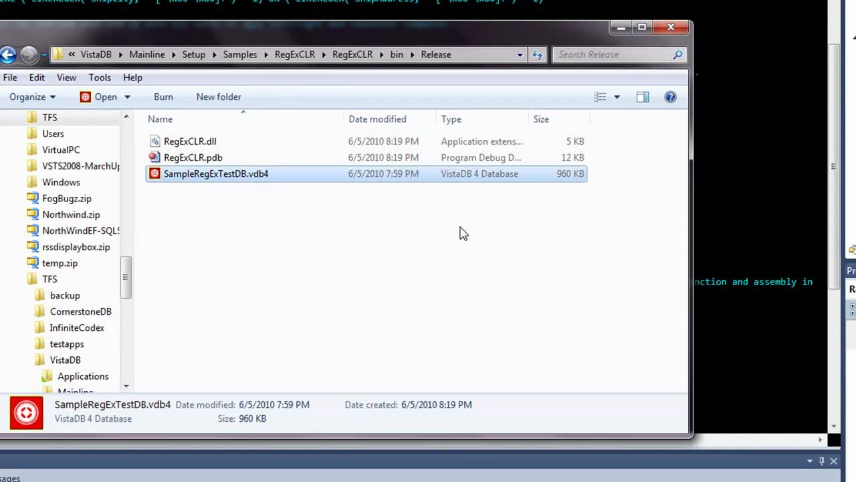Click the SampleRegExTestDB.vdb4 file icon
The width and height of the screenshot is (856, 482).
coord(154,173)
